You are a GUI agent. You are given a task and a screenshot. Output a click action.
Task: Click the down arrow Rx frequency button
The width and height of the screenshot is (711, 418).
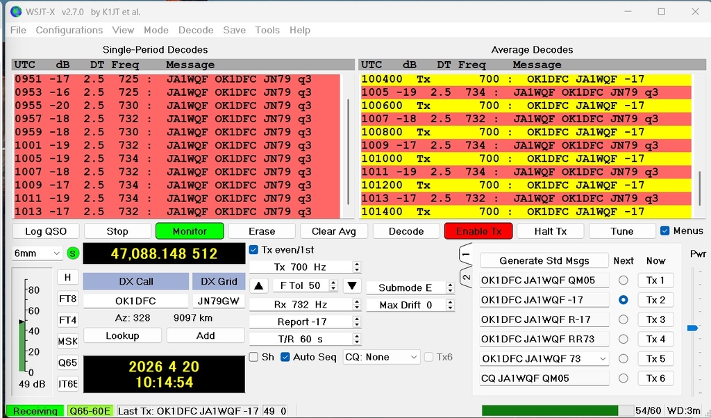[352, 285]
